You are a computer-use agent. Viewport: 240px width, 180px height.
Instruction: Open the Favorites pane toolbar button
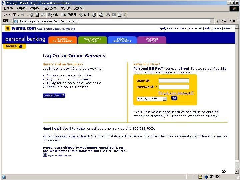69,15
